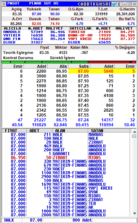Click the small X icon left of PNSUT

point(4,4)
